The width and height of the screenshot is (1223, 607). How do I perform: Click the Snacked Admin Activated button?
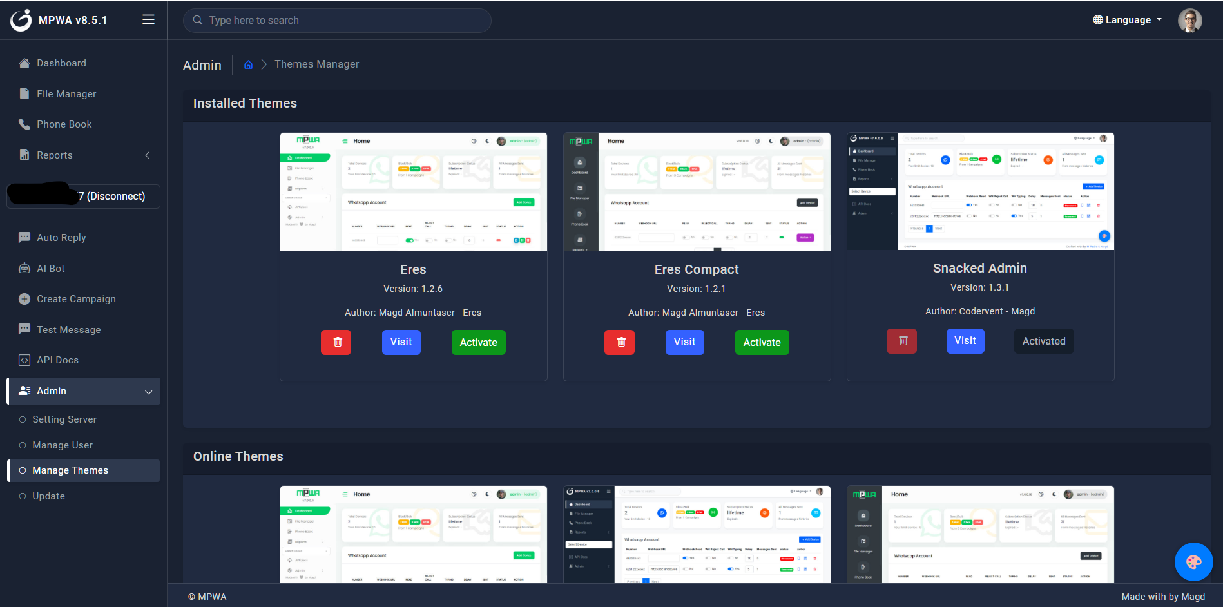[x=1043, y=341]
